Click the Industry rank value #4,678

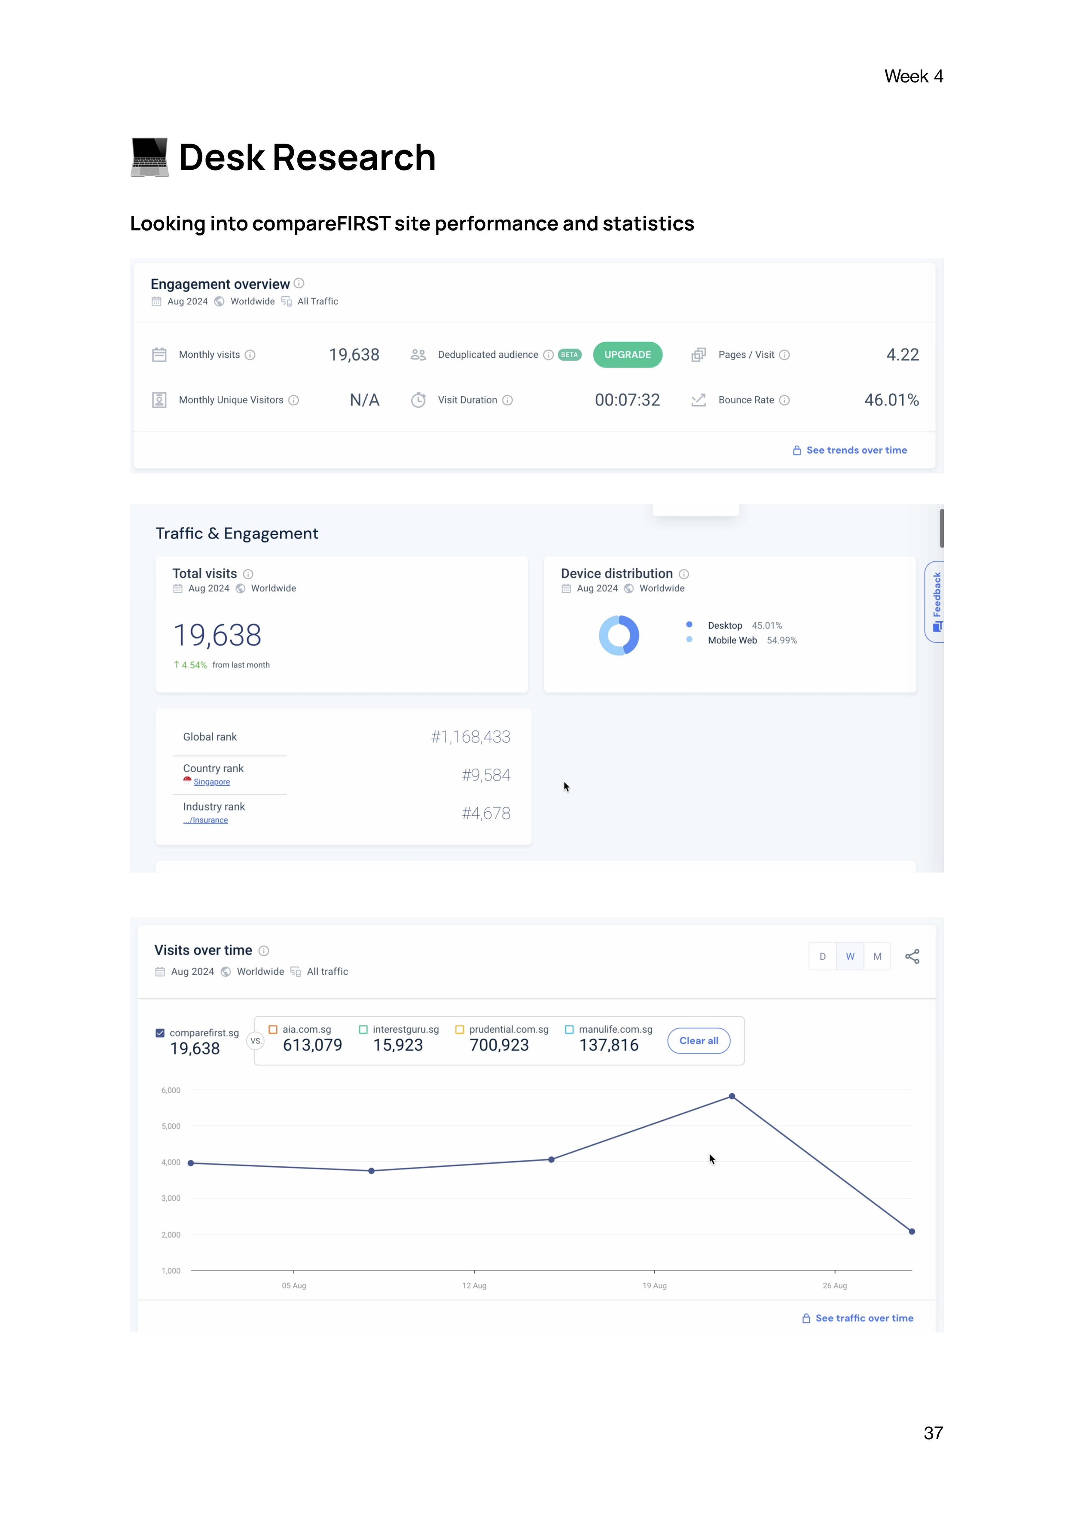[486, 814]
